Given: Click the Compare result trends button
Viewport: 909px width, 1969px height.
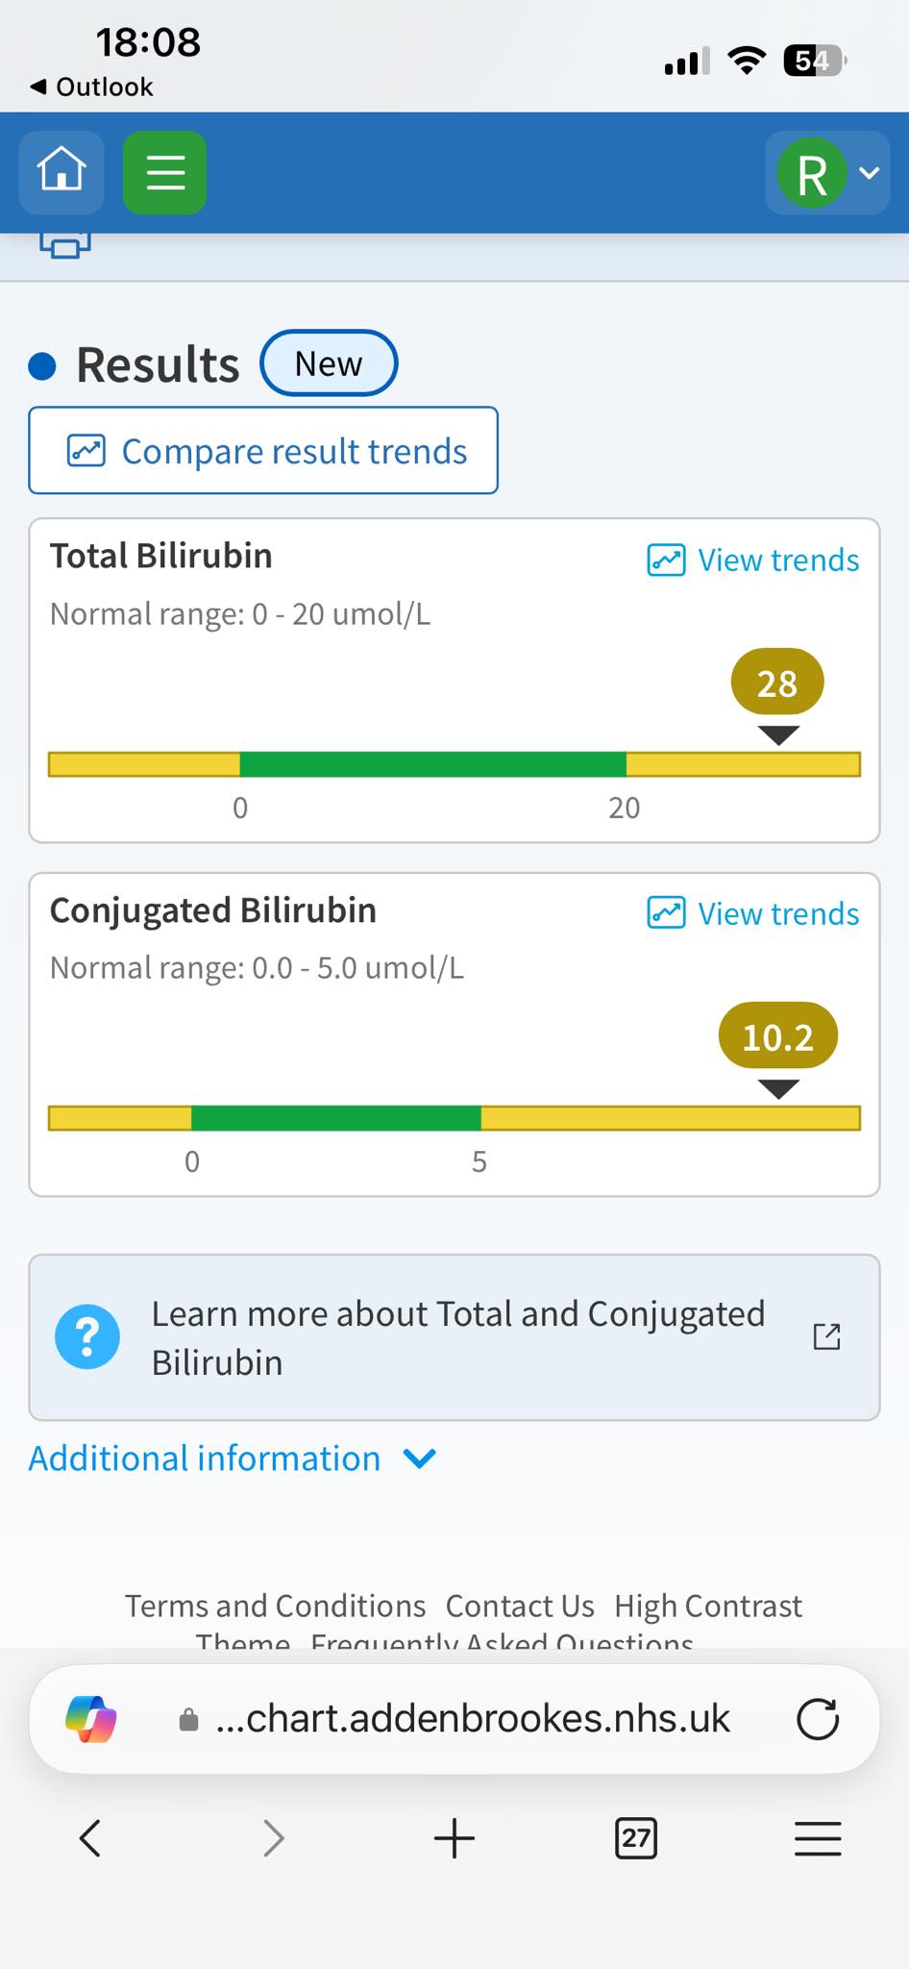Looking at the screenshot, I should click(263, 451).
